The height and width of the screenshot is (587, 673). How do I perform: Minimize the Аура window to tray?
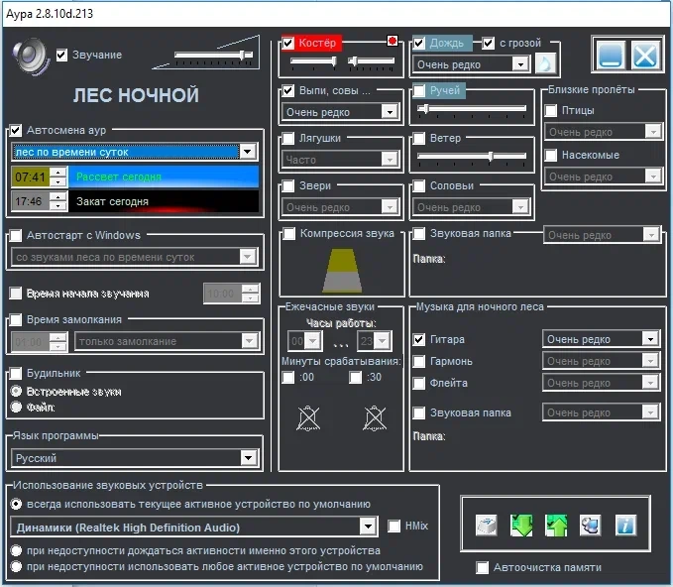coord(611,55)
